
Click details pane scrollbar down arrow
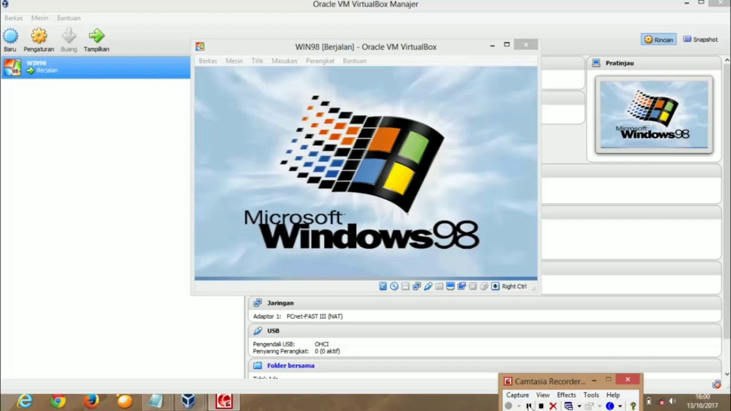pos(727,374)
